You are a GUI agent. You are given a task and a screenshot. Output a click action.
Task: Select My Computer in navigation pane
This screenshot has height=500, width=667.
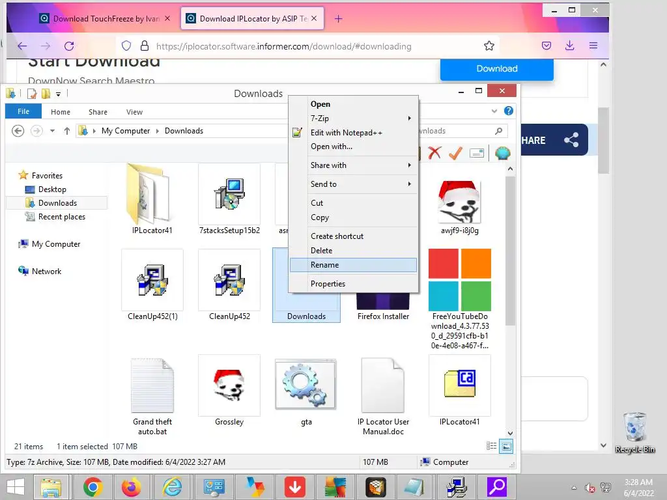click(x=56, y=244)
